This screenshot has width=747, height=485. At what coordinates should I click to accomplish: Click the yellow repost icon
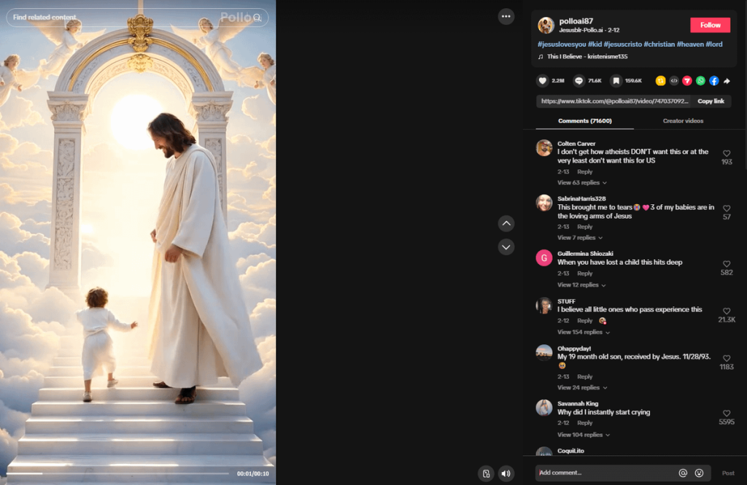pos(660,81)
